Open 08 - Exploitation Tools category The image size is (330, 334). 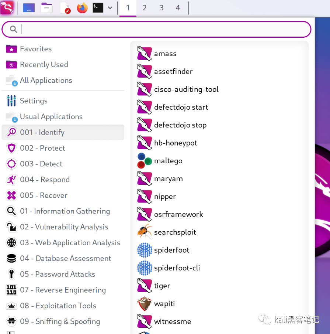[63, 306]
